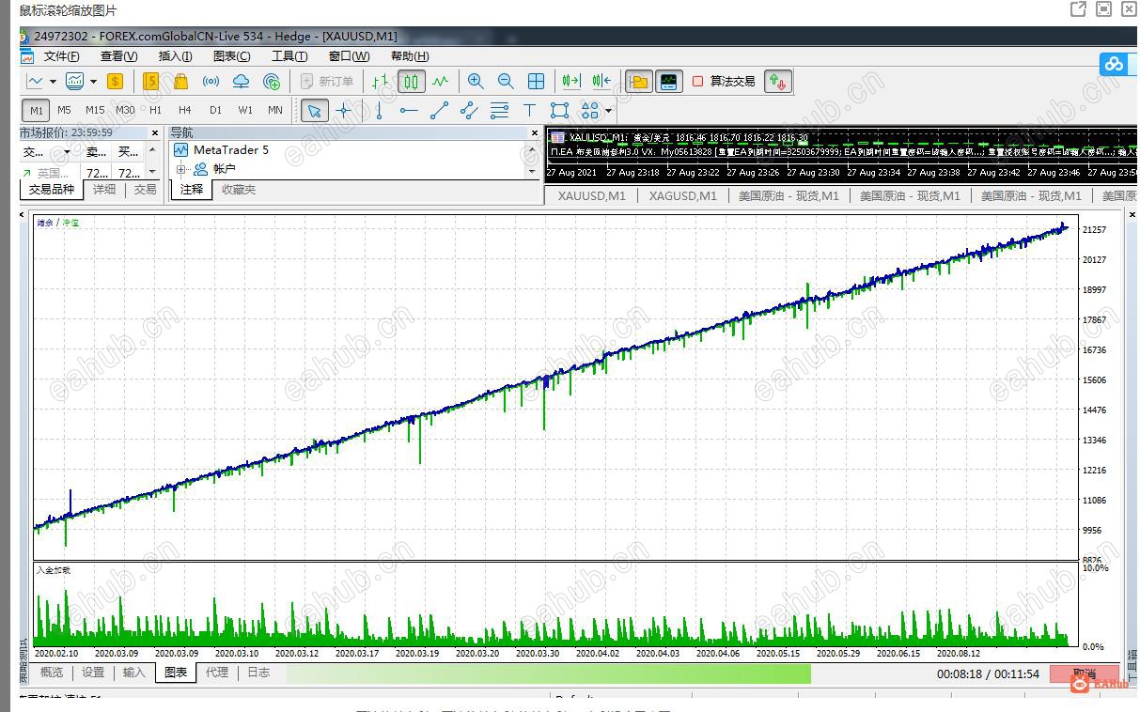1140x712 pixels.
Task: Close the Market Watch panel
Action: click(x=154, y=133)
